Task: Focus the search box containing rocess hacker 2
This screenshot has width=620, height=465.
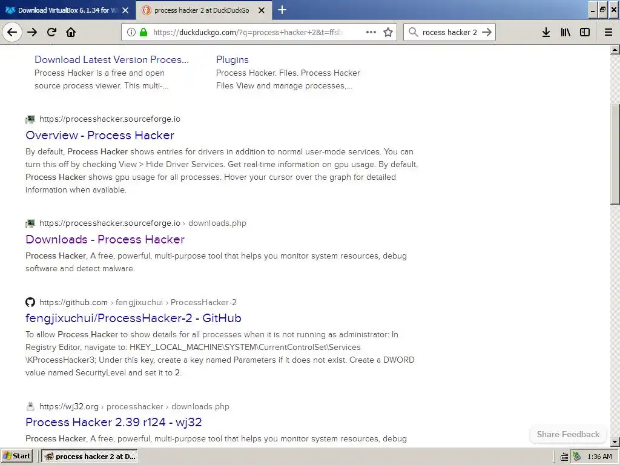Action: point(449,32)
